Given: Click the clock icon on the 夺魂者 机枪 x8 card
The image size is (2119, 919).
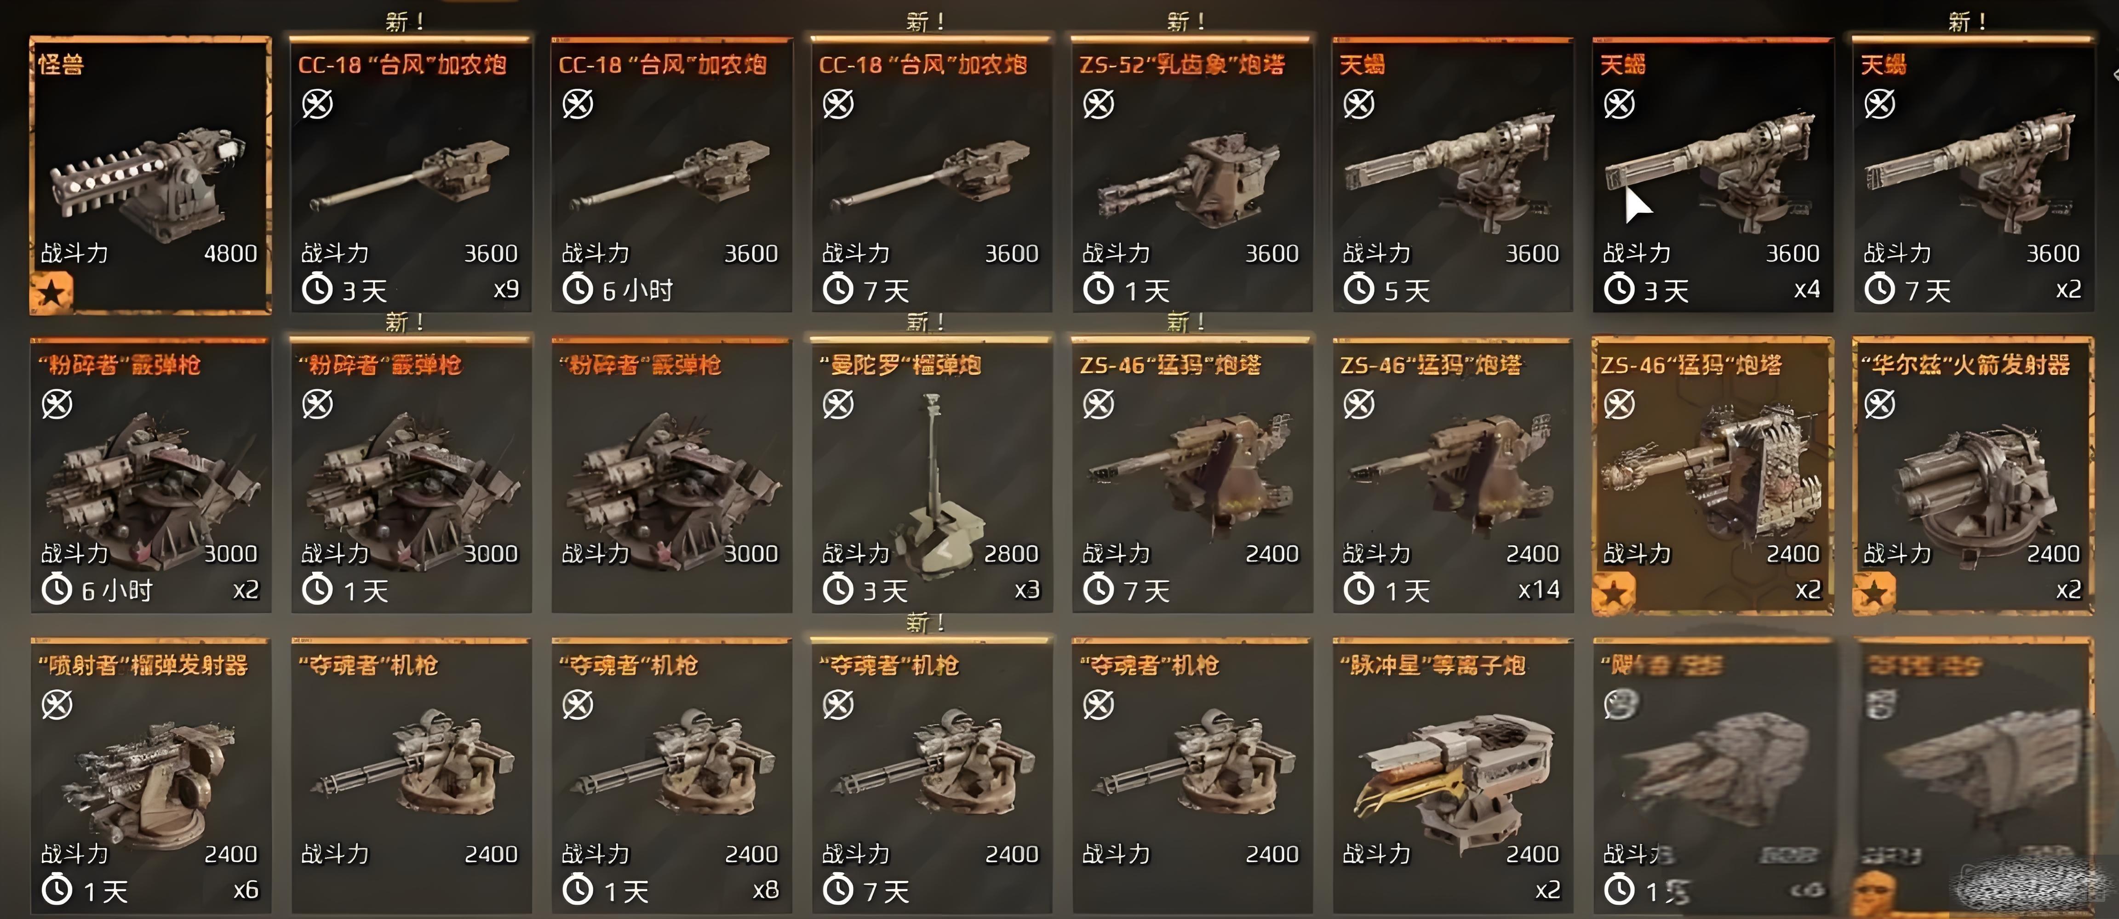Looking at the screenshot, I should 578,890.
